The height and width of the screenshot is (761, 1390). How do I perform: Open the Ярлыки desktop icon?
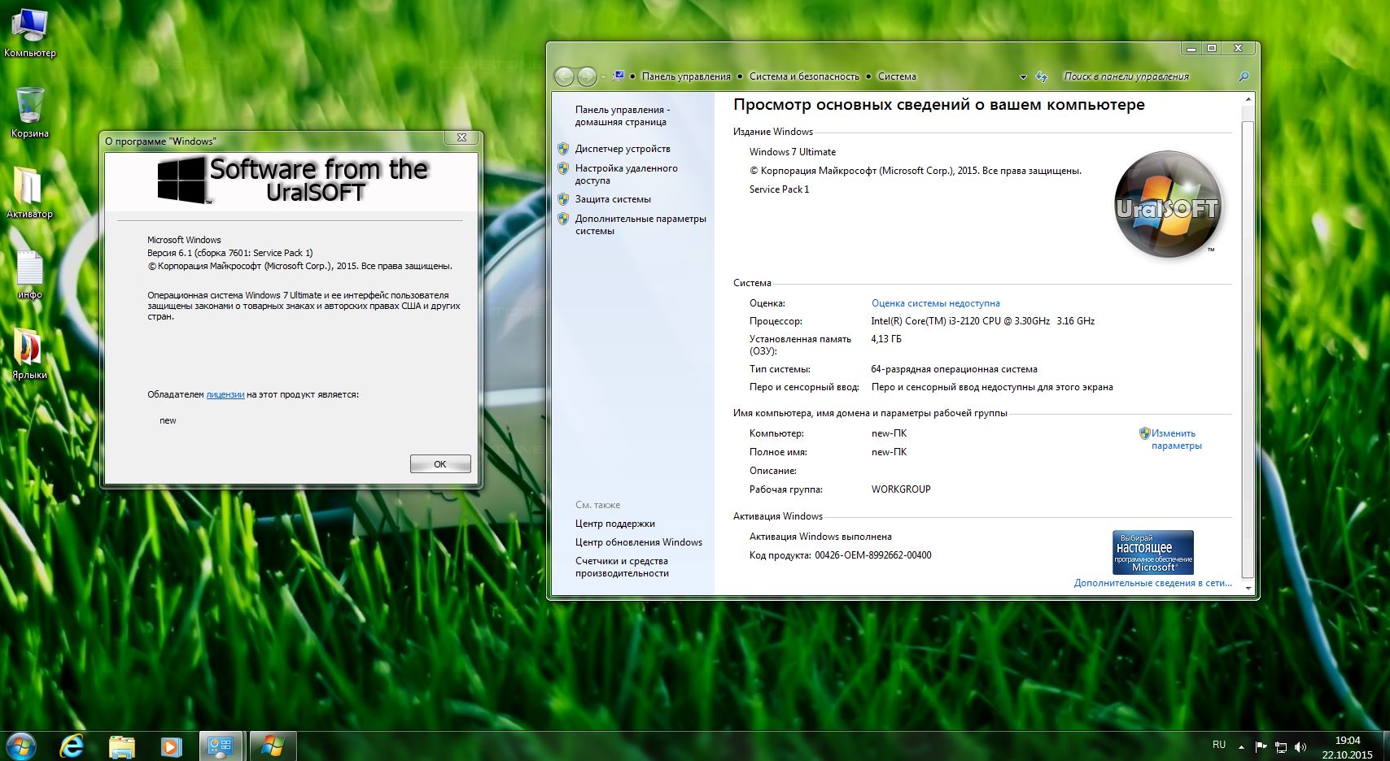29,354
